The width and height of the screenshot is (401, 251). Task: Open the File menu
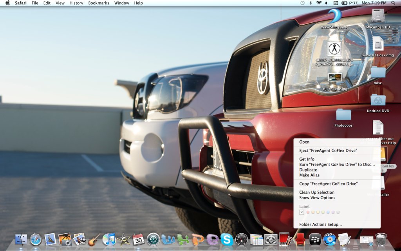tap(35, 3)
